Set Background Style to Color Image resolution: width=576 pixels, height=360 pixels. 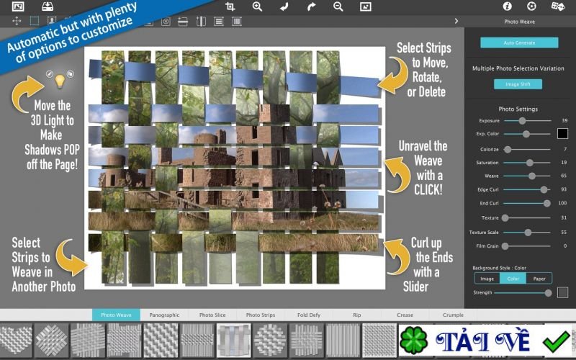tap(513, 279)
